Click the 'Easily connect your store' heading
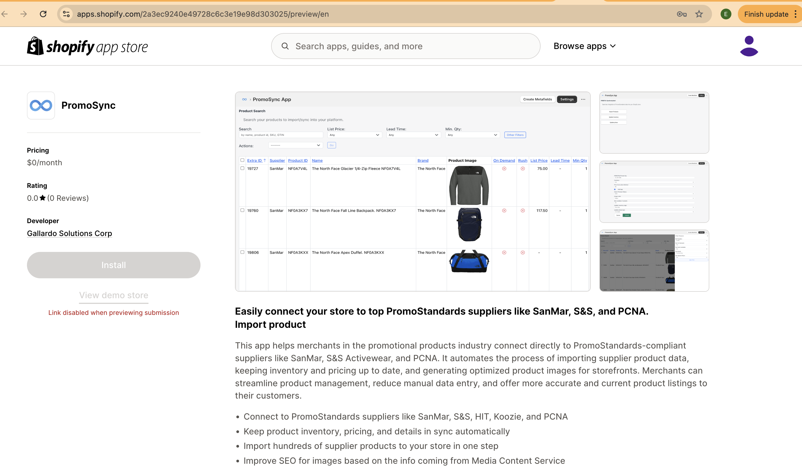This screenshot has width=802, height=471. click(x=442, y=318)
